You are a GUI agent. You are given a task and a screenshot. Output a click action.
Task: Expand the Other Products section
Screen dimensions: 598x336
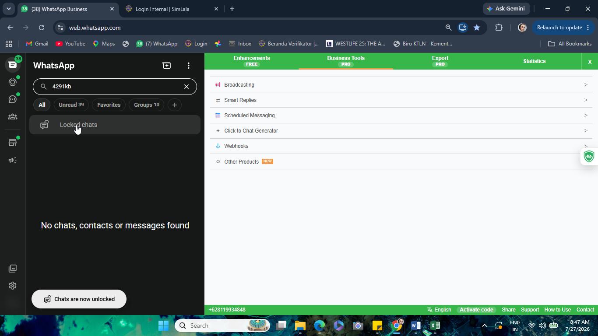coord(401,161)
